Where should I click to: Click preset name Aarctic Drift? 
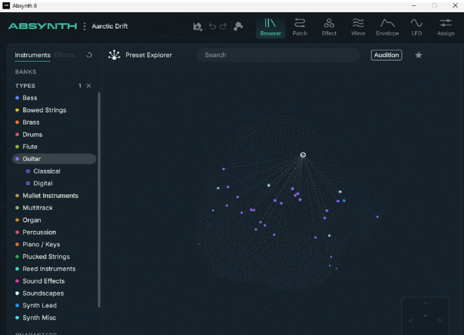click(110, 26)
